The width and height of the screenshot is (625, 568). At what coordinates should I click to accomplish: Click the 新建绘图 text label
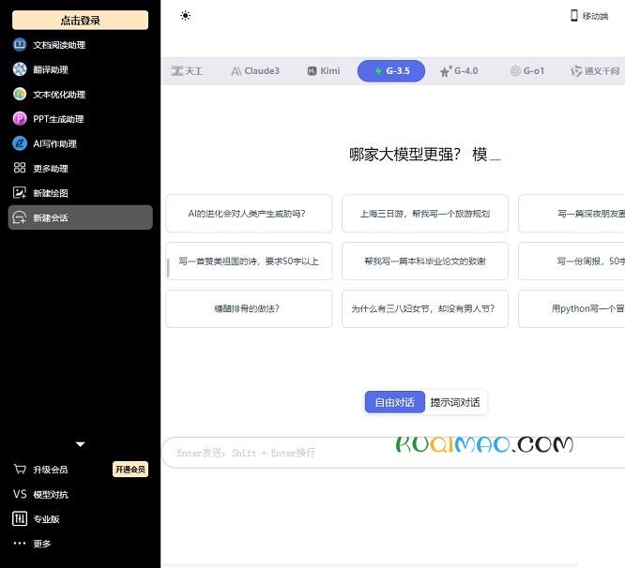pyautogui.click(x=51, y=193)
